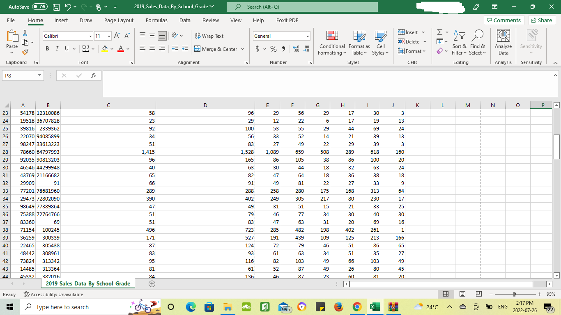Viewport: 561px width, 315px height.
Task: Open the font name Calibri dropdown
Action: [x=90, y=36]
